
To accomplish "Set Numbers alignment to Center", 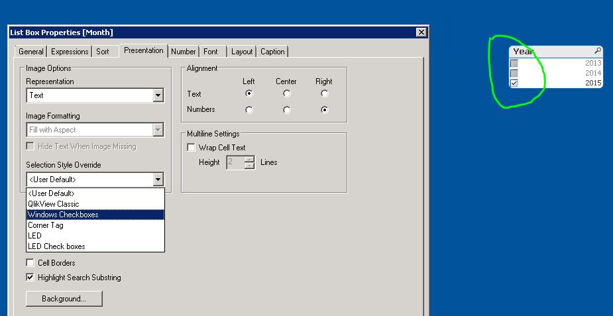I will coord(286,110).
